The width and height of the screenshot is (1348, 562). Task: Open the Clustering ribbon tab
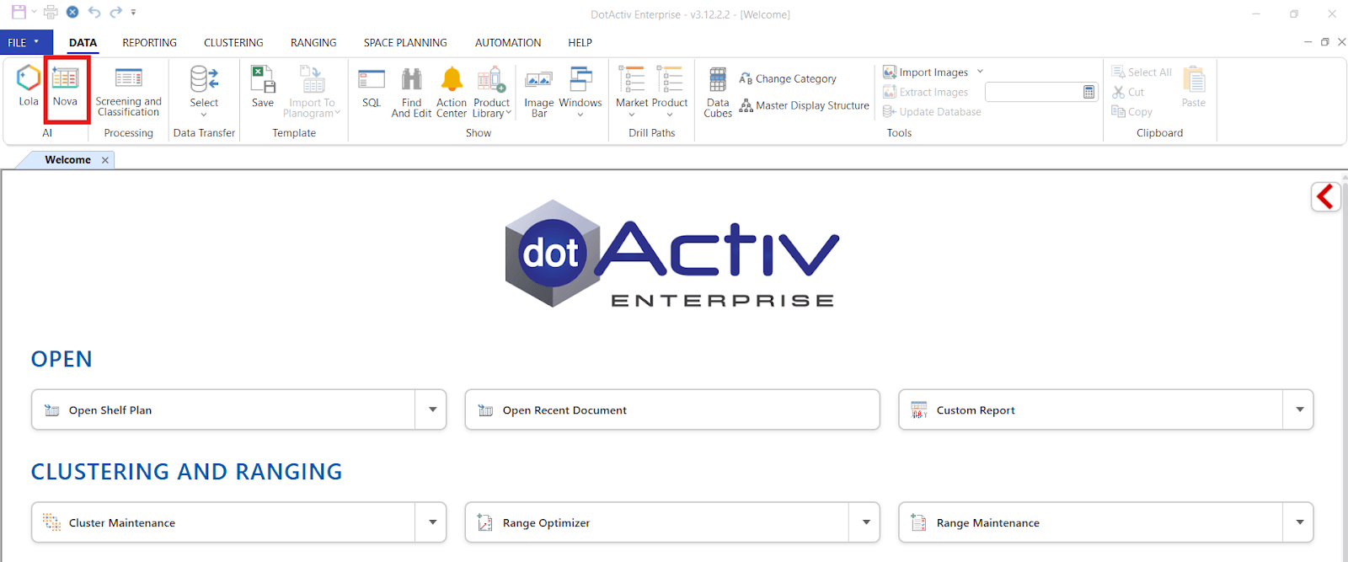click(233, 42)
